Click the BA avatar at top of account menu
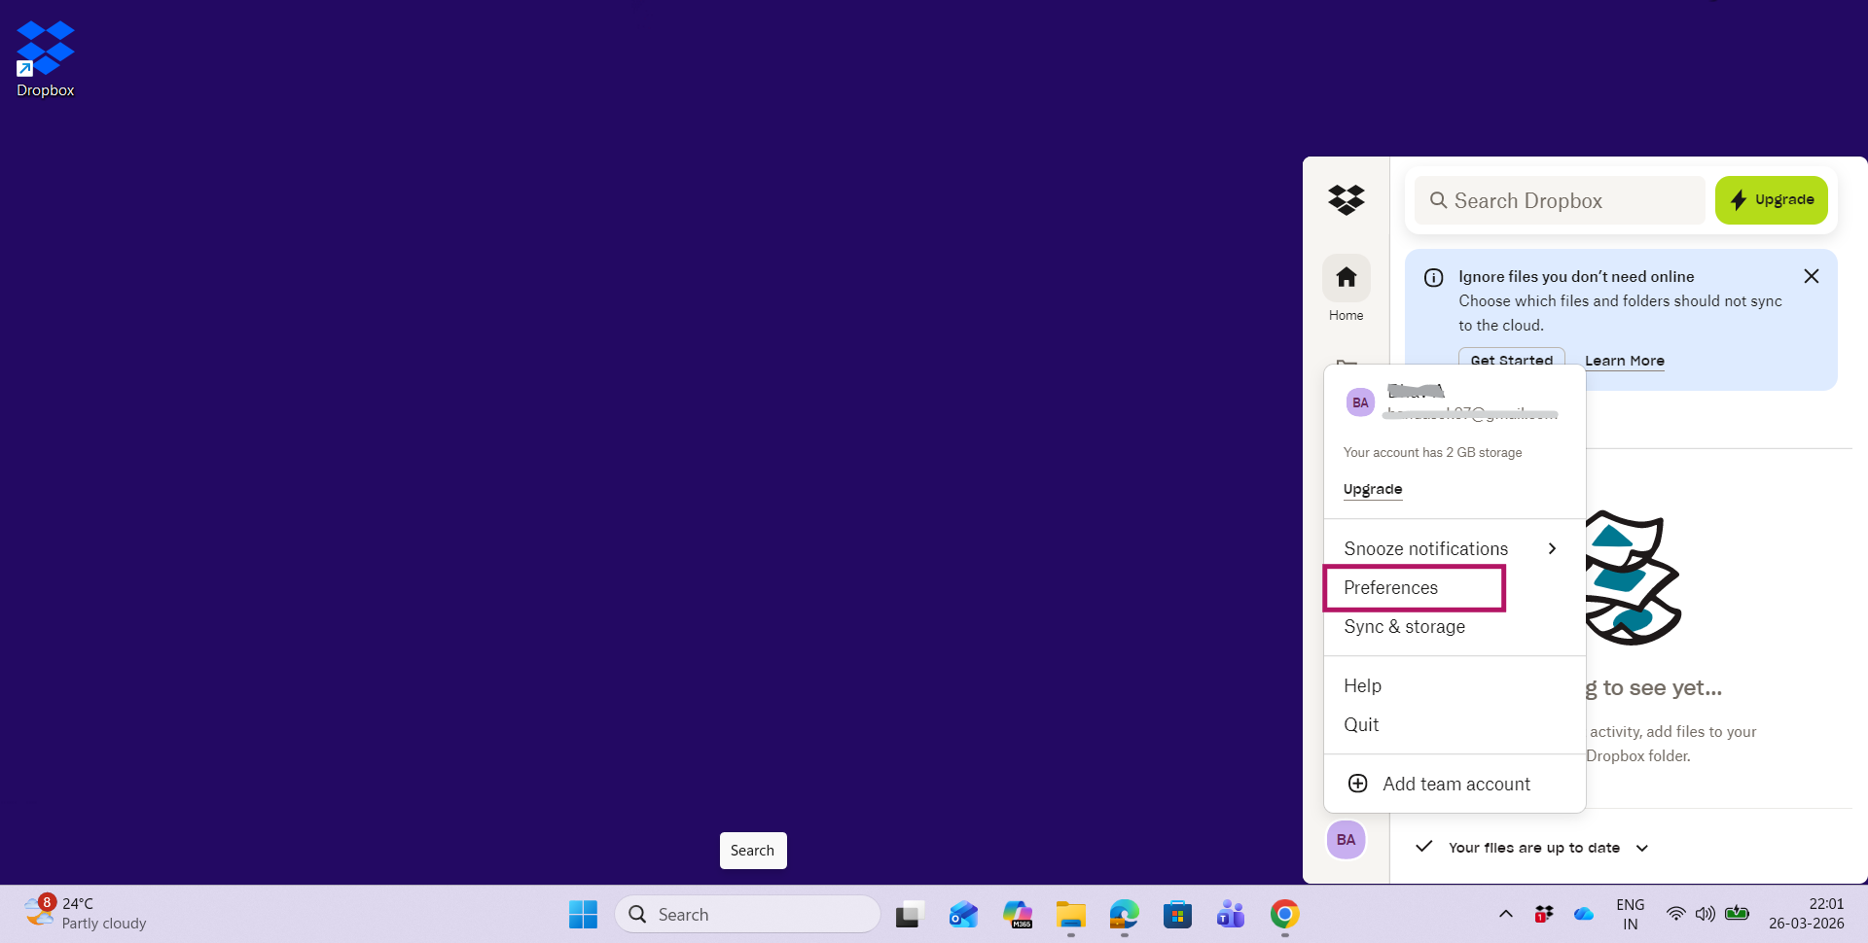The height and width of the screenshot is (943, 1868). 1360,402
